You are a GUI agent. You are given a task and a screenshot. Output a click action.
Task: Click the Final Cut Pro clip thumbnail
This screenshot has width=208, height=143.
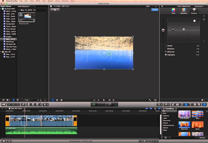[x=27, y=17]
